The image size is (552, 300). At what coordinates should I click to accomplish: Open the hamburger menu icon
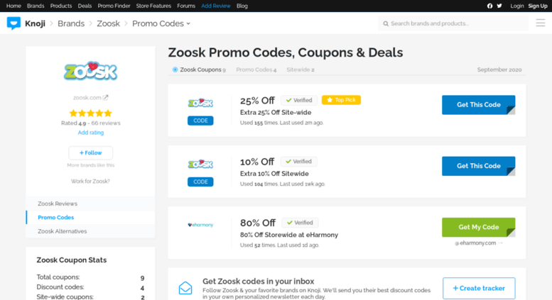[x=541, y=23]
